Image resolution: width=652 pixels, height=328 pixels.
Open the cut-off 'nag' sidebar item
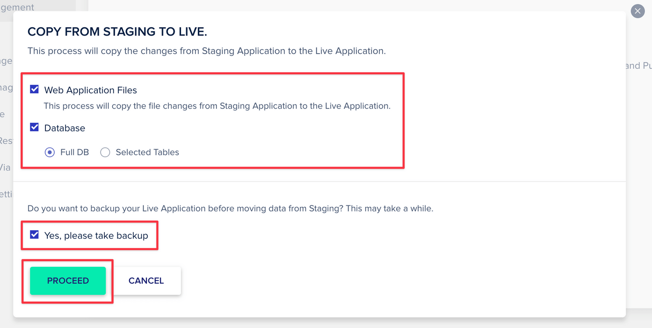(6, 88)
